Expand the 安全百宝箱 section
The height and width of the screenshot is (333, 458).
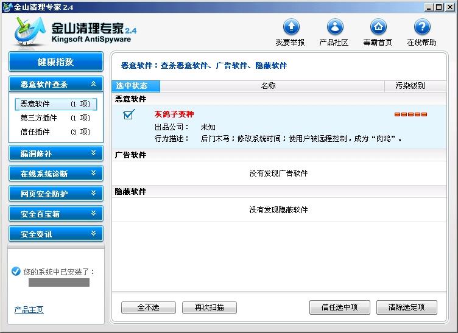[56, 214]
